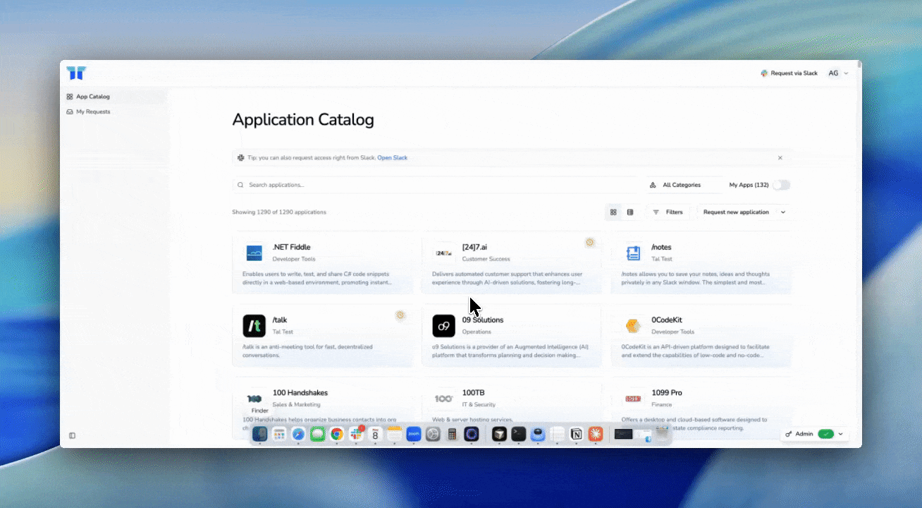Screen dimensions: 922x508
Task: Open the .NET Fiddle app card
Action: coord(323,262)
